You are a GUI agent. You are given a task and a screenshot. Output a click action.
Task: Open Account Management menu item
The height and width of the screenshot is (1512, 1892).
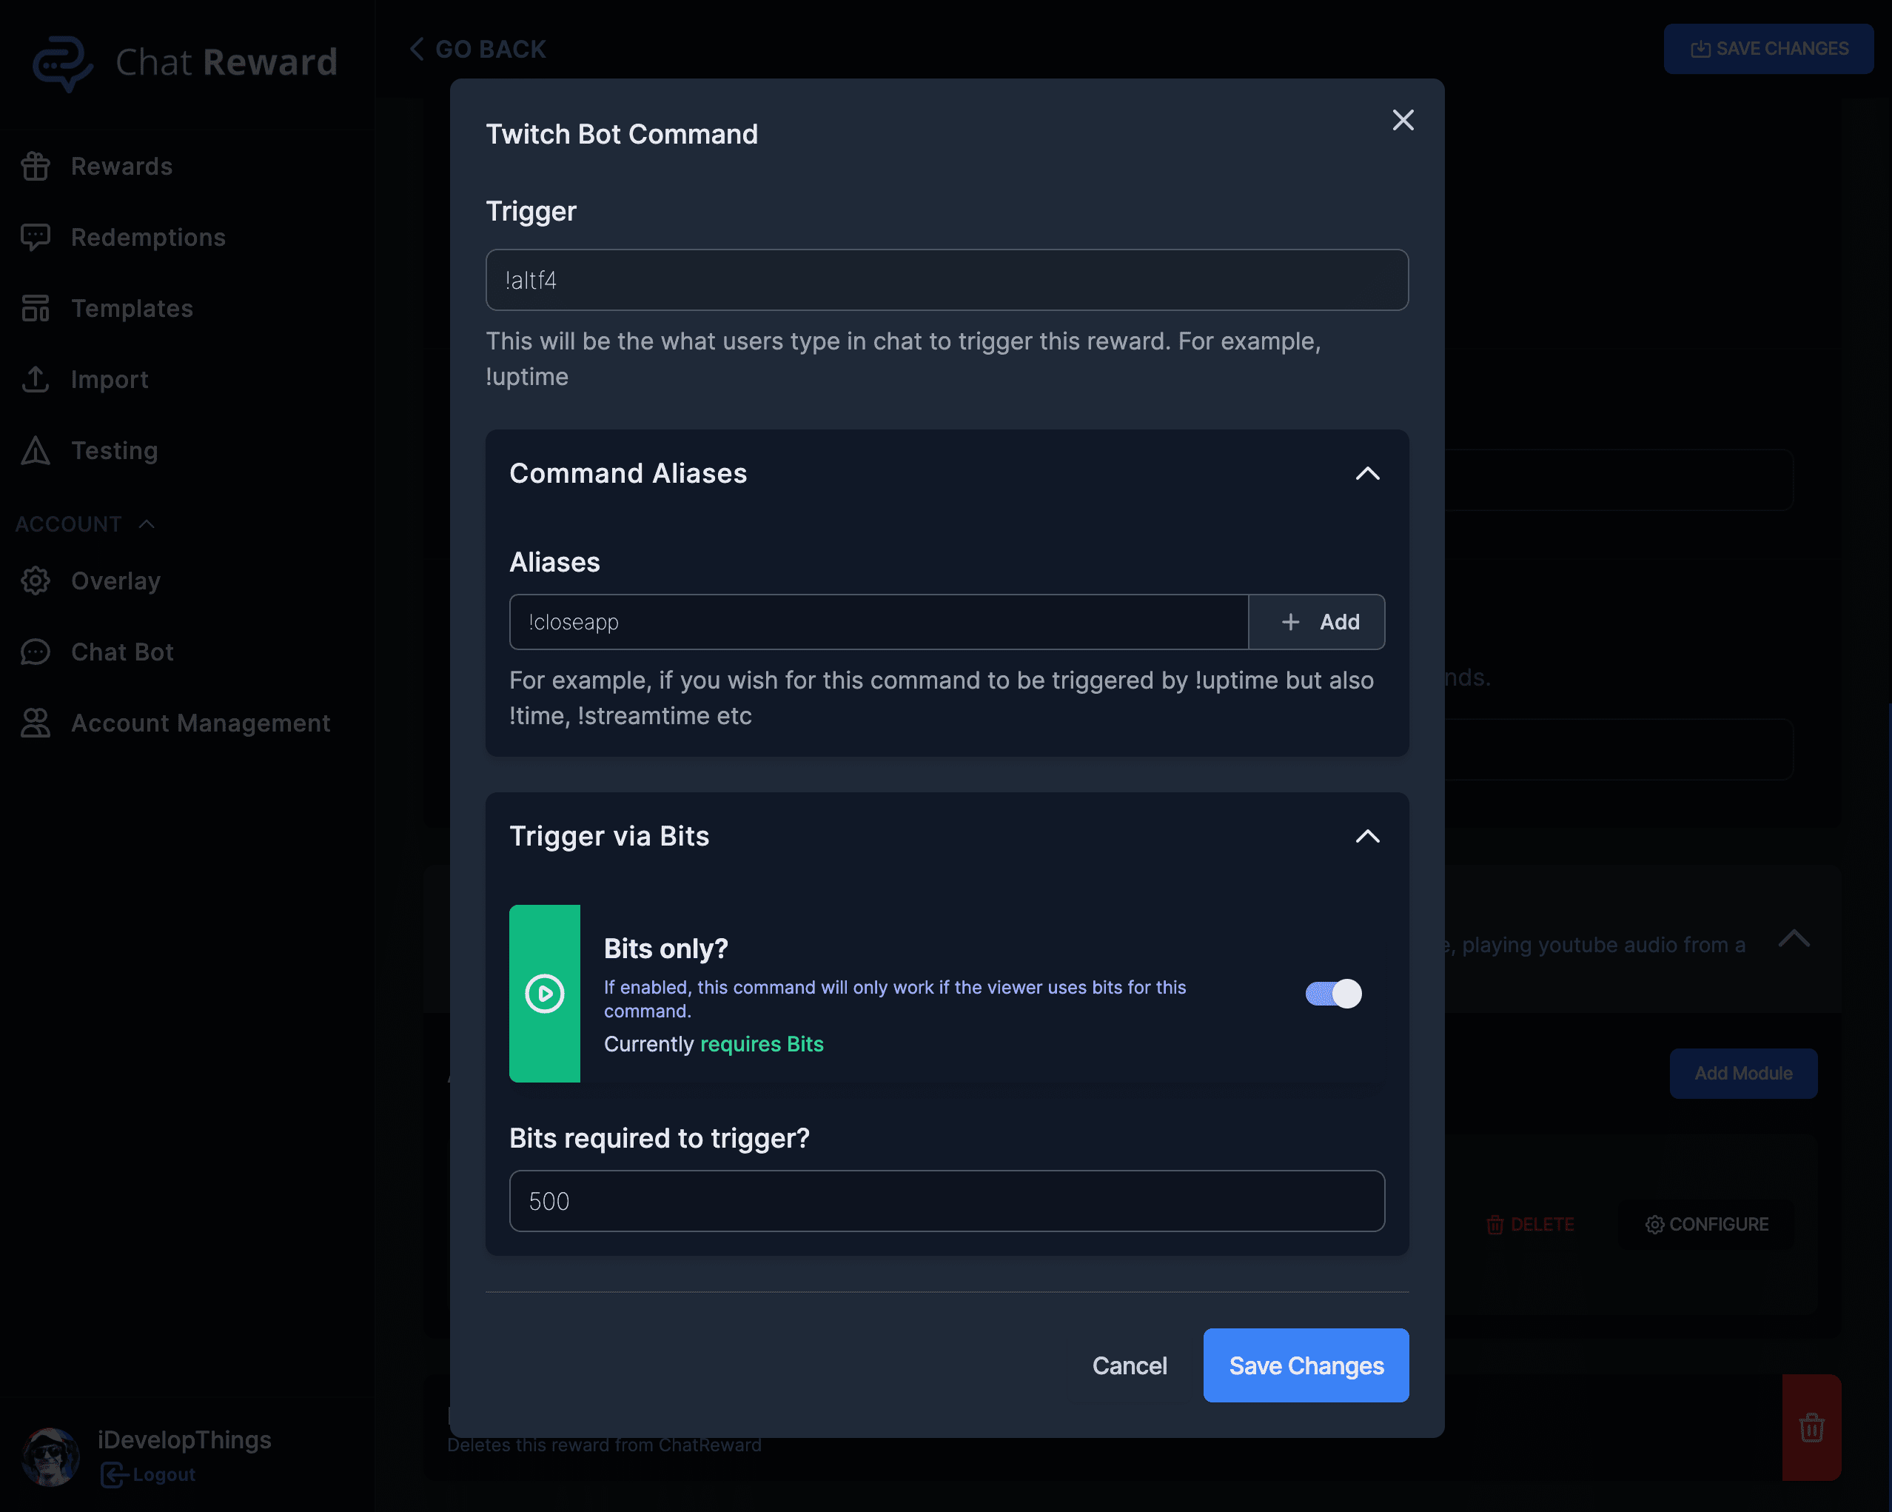point(200,723)
